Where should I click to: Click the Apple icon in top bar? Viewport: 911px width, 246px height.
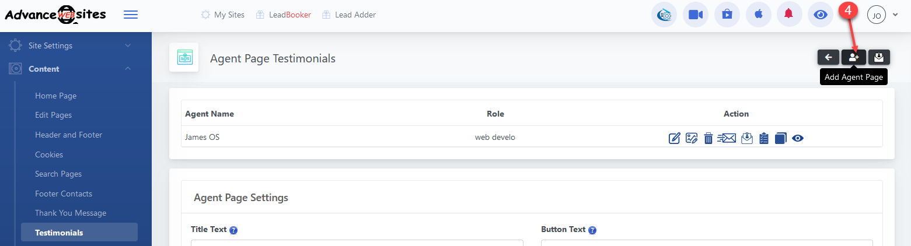pyautogui.click(x=758, y=15)
